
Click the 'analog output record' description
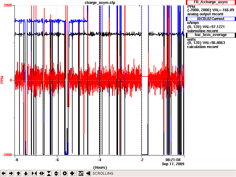coord(205,14)
